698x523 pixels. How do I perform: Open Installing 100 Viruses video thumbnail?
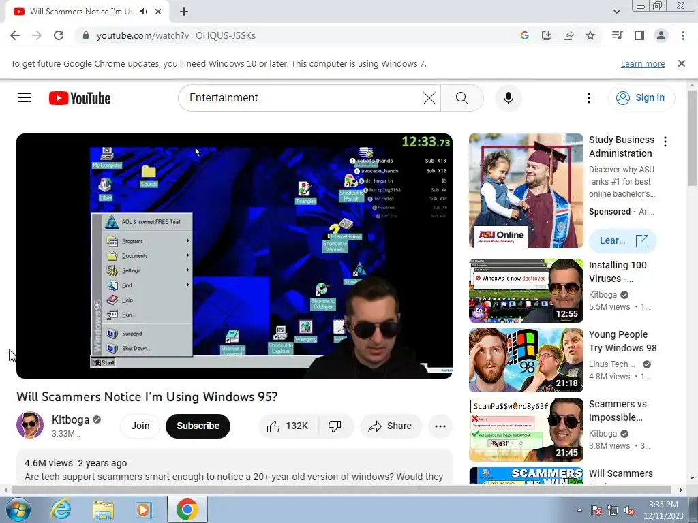coord(526,291)
